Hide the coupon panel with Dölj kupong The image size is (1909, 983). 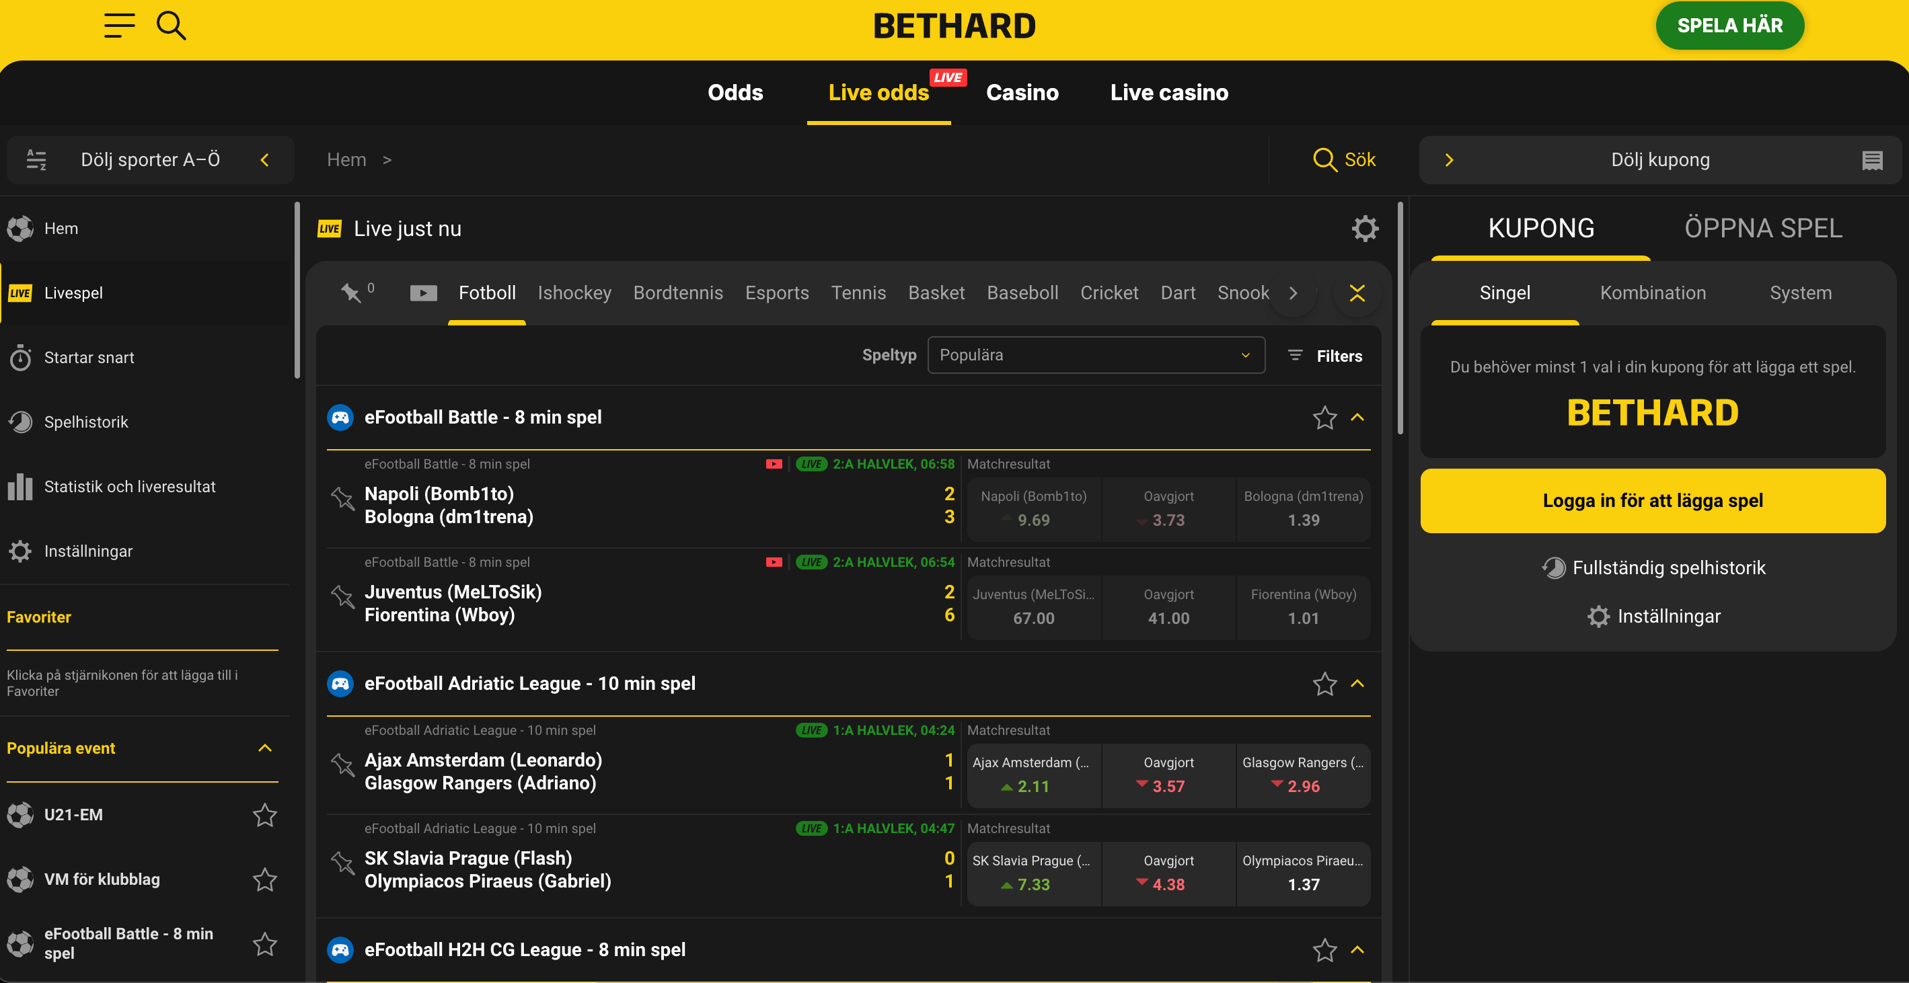1660,159
